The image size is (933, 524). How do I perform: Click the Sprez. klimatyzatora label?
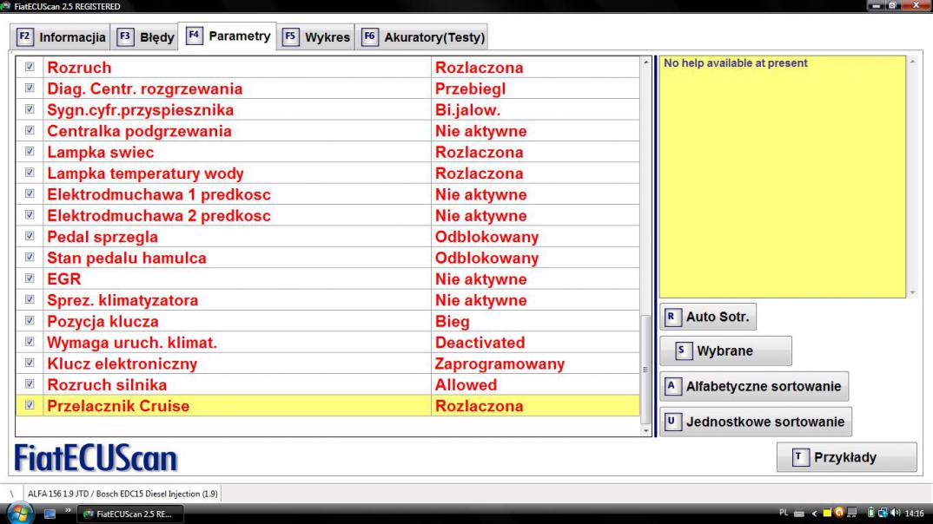122,300
